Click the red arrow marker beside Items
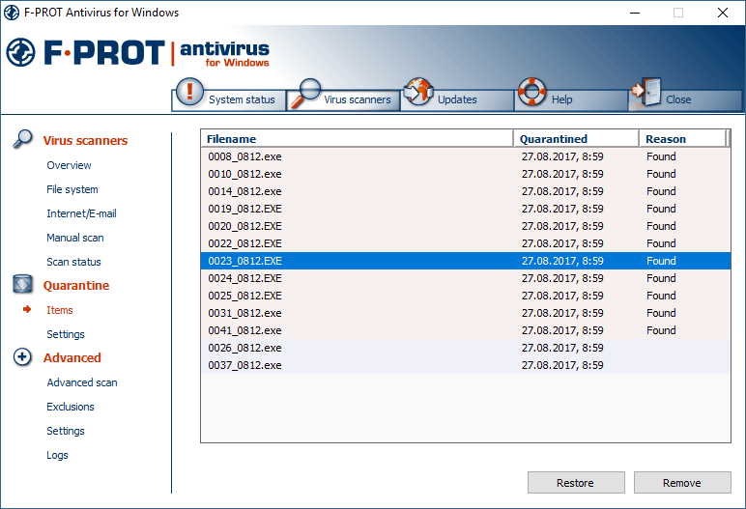This screenshot has width=746, height=509. pyautogui.click(x=27, y=310)
